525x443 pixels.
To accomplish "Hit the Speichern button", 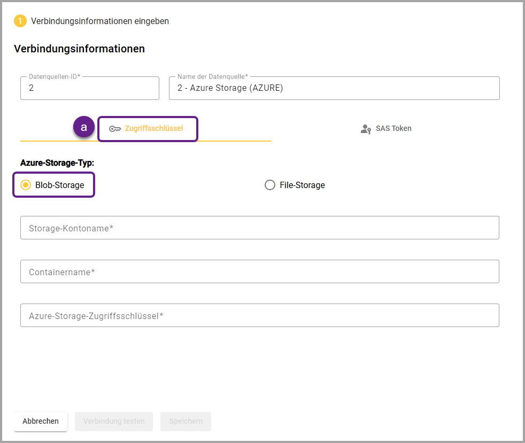I will tap(186, 421).
